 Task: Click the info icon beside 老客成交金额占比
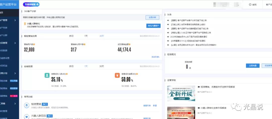pos(137,74)
